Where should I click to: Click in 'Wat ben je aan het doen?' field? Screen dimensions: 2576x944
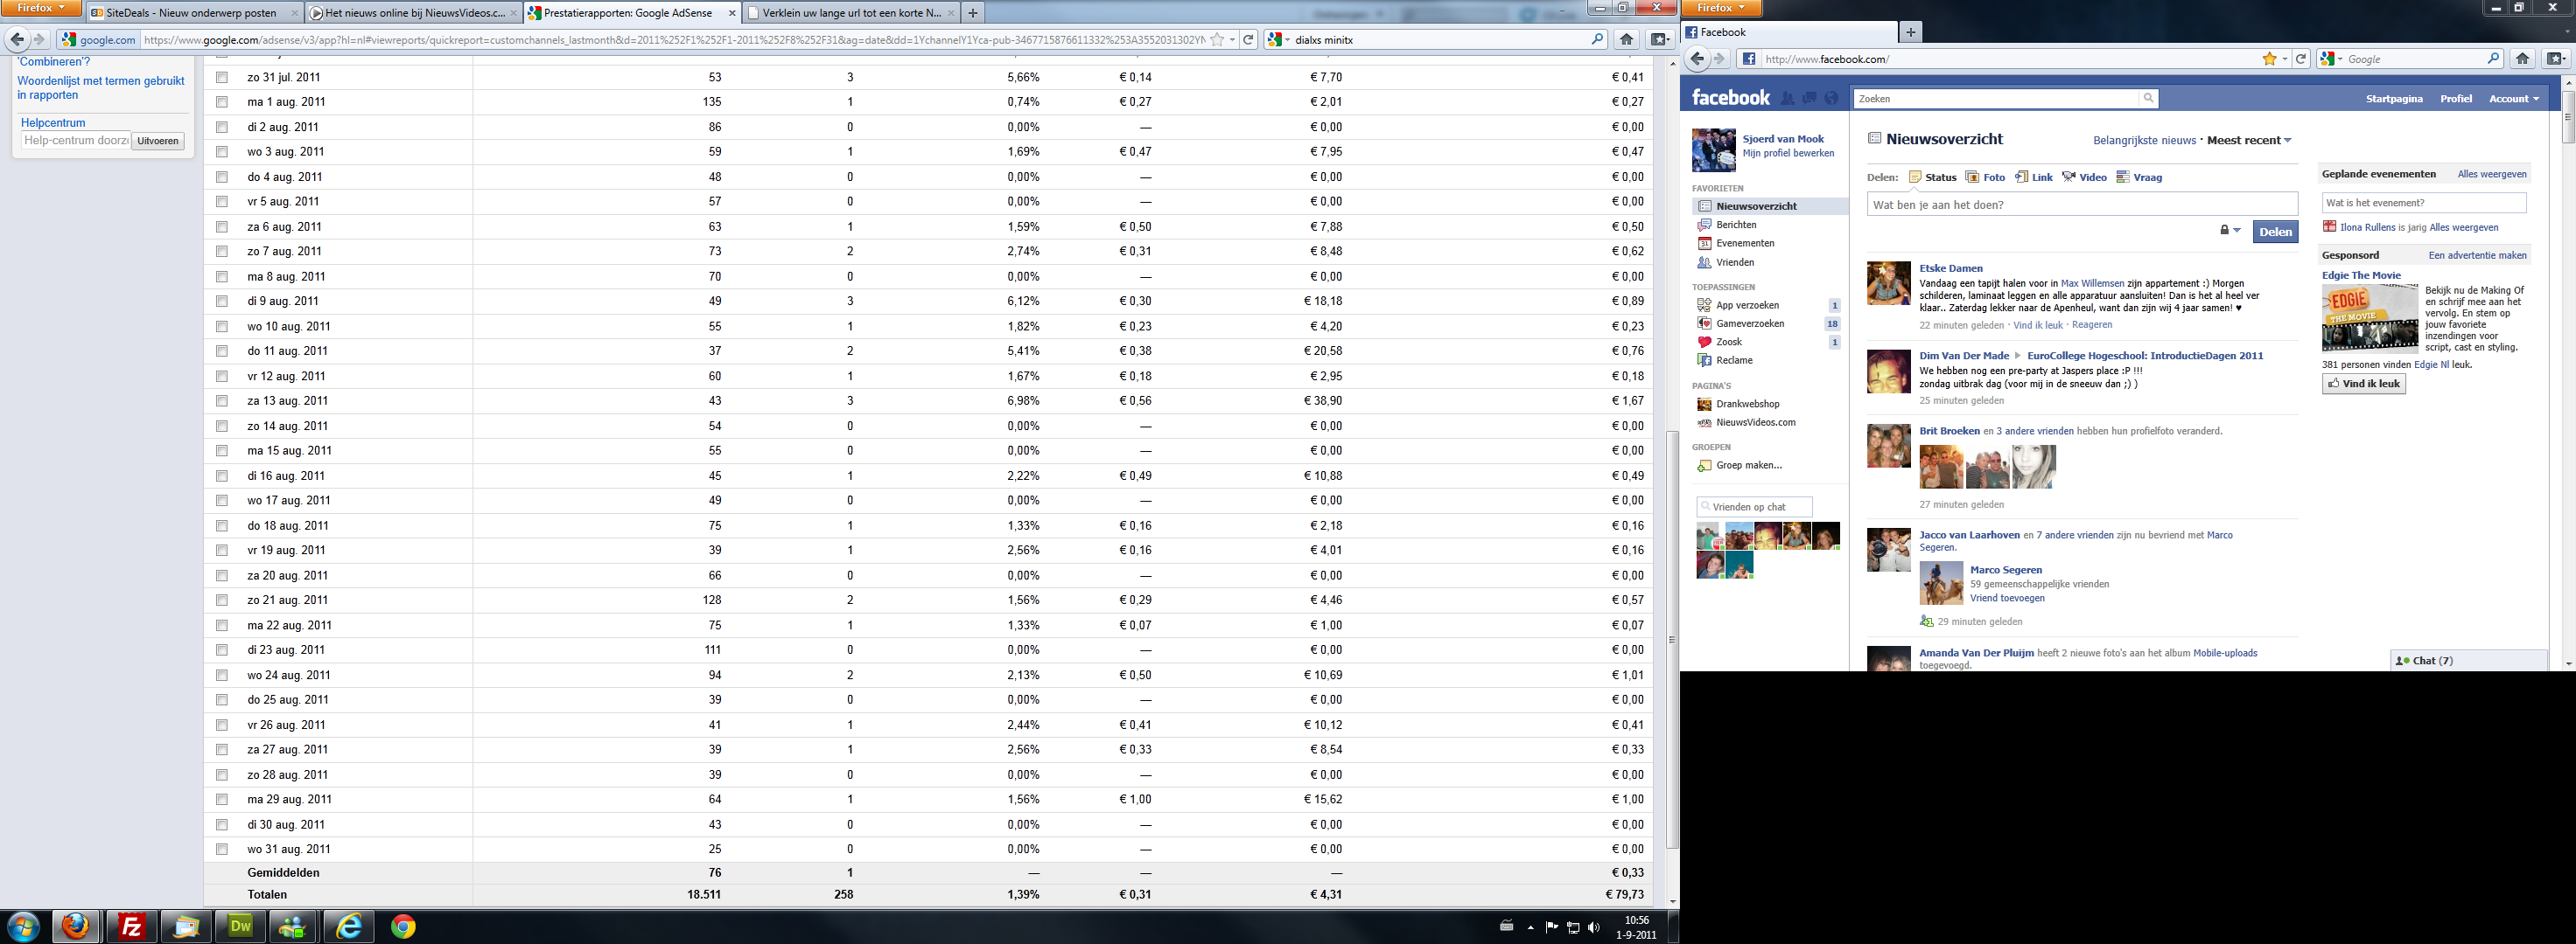(x=2082, y=205)
